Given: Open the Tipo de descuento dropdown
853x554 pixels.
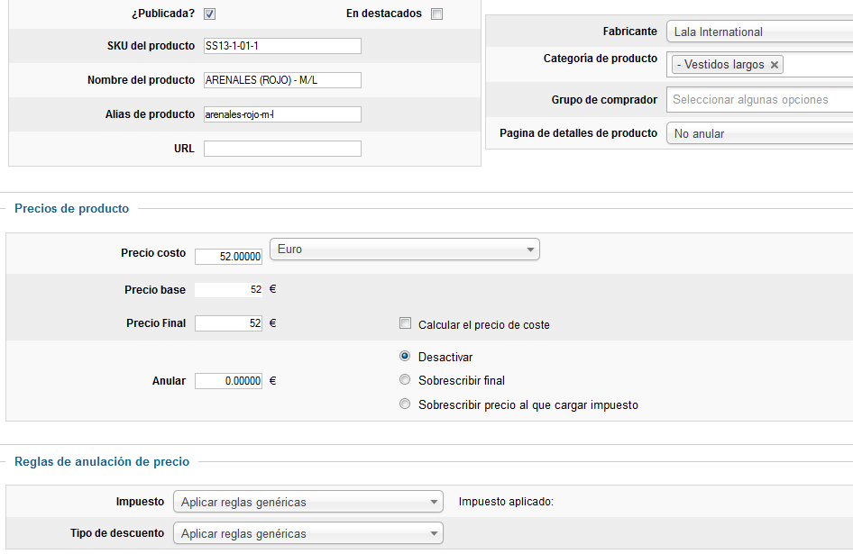Looking at the screenshot, I should tap(307, 533).
